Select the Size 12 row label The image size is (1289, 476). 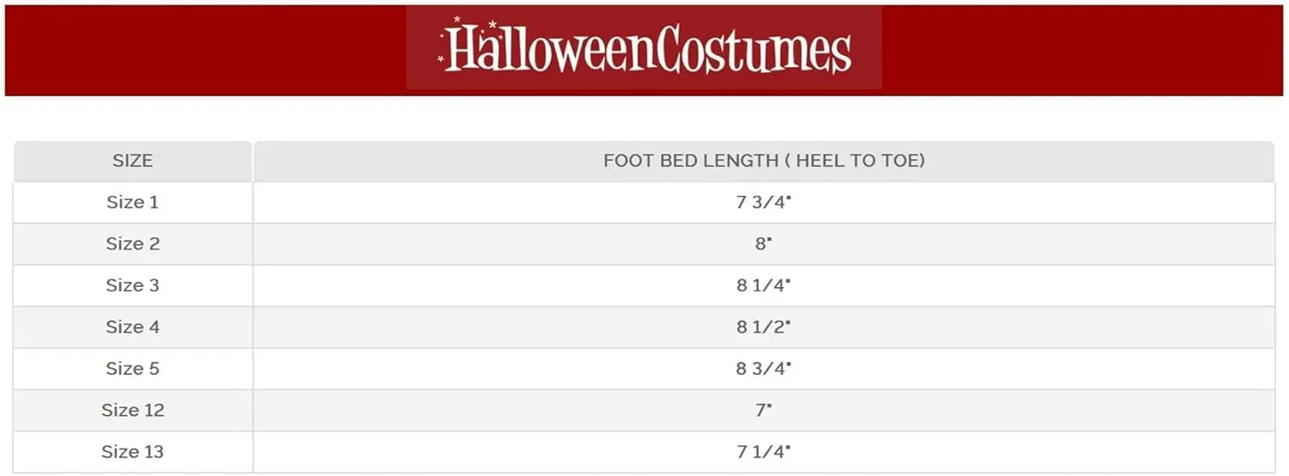coord(132,410)
